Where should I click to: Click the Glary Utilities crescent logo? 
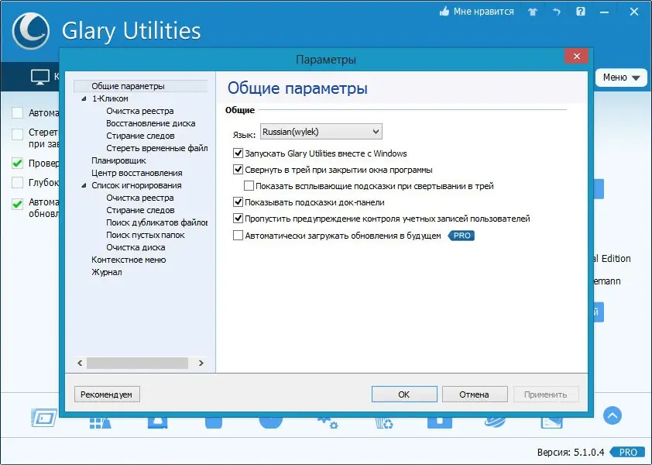click(x=31, y=31)
